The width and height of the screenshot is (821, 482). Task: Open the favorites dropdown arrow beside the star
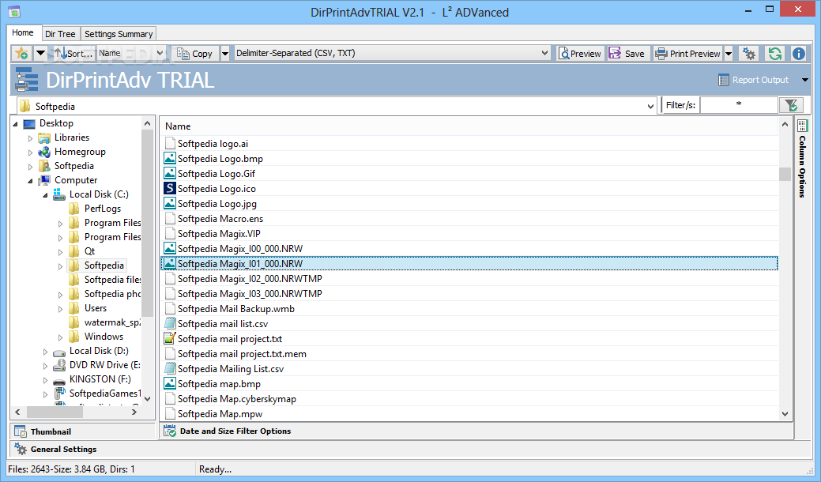tap(40, 54)
